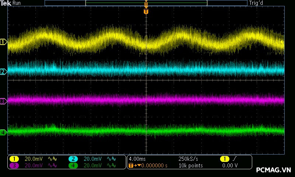
Task: Click the Run acquisition status
Action: (x=17, y=3)
